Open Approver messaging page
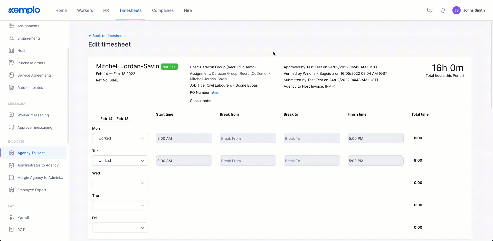 pyautogui.click(x=35, y=127)
